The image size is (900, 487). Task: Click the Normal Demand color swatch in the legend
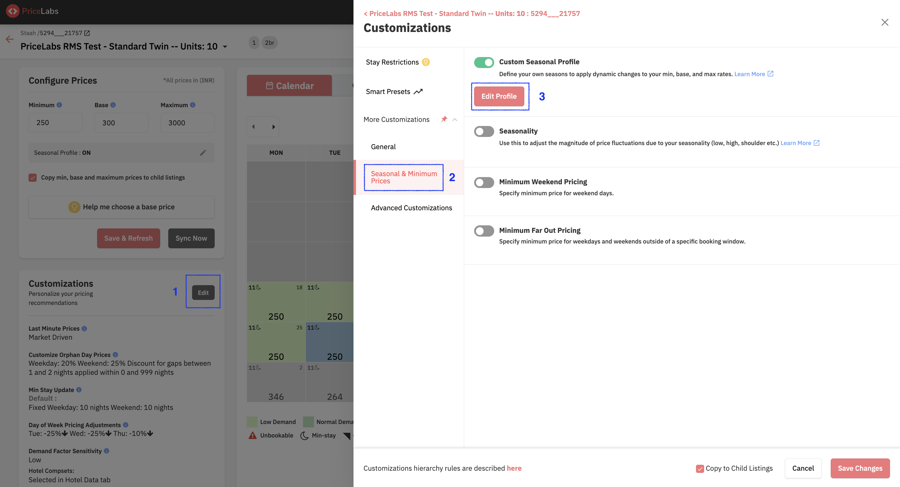click(x=308, y=422)
